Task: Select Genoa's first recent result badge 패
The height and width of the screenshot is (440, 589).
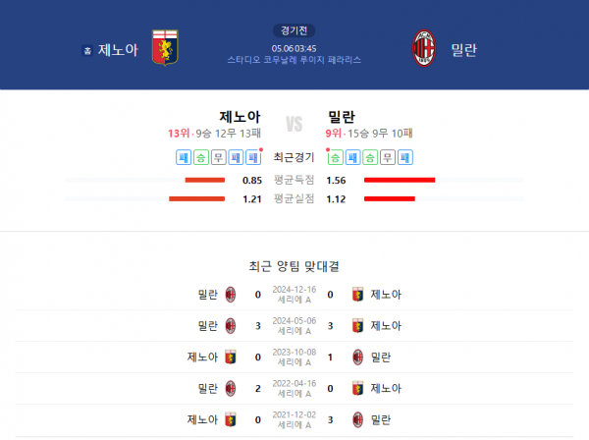Action: point(184,157)
